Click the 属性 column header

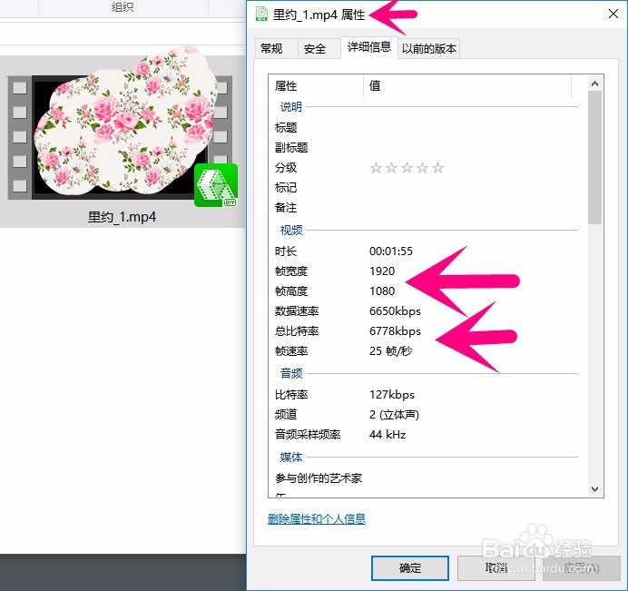click(316, 85)
